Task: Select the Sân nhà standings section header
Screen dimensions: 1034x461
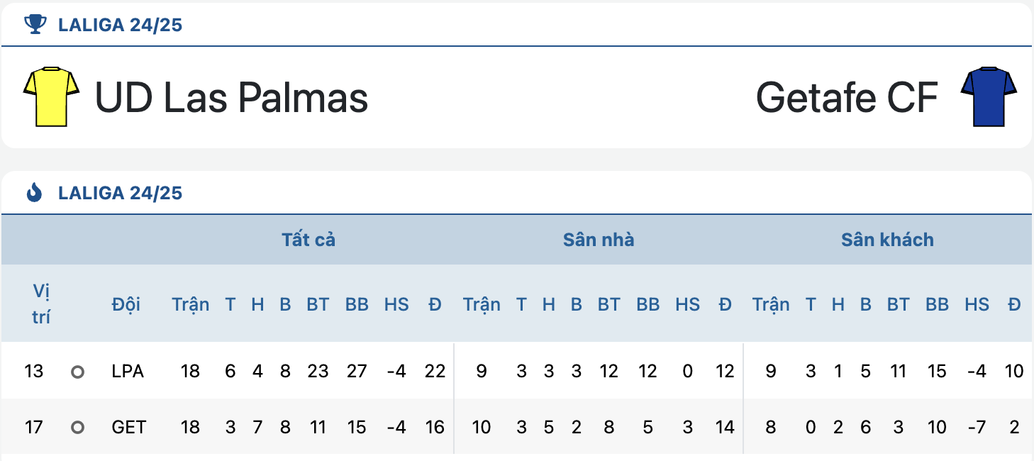Action: point(599,240)
